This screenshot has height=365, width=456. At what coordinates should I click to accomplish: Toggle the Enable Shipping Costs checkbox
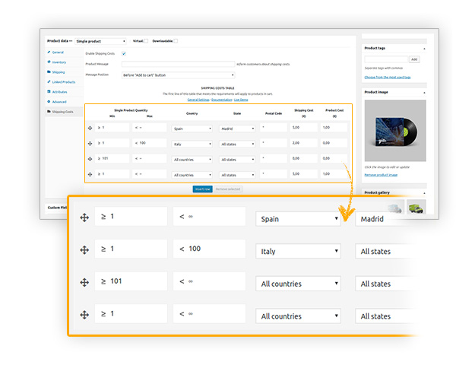click(124, 53)
